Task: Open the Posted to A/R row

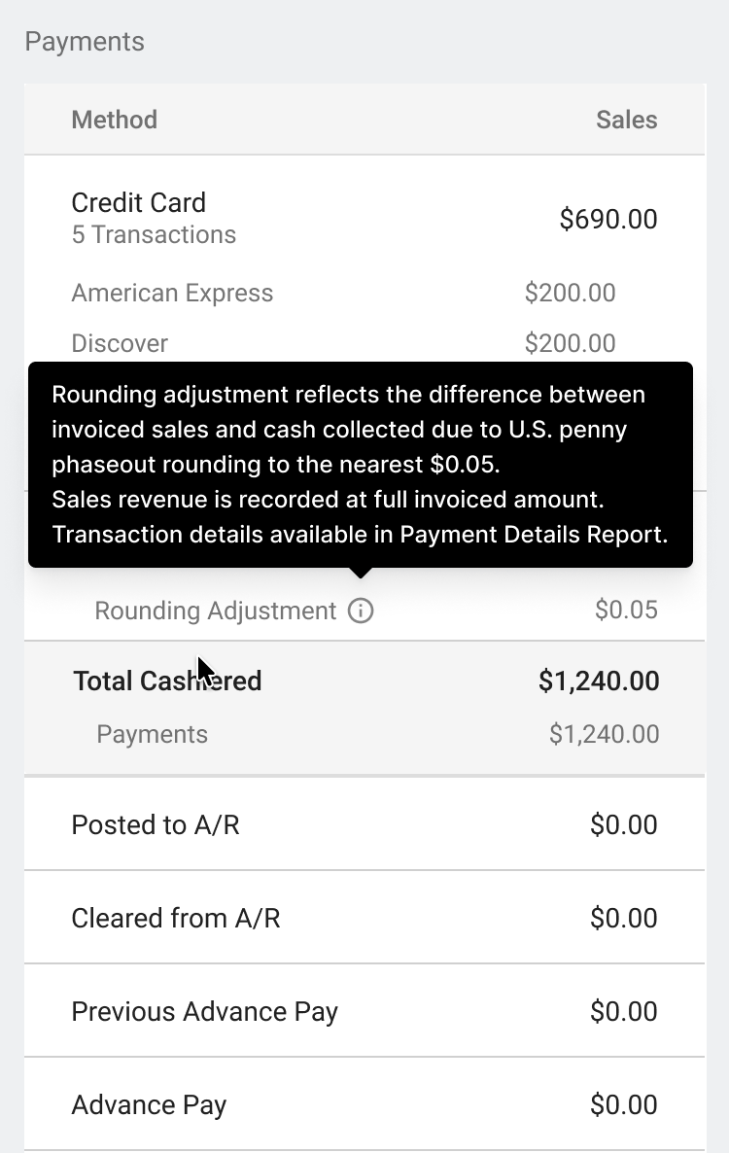Action: (364, 824)
